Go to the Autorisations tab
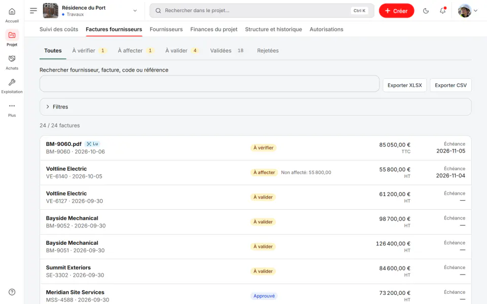487x304 pixels. click(326, 29)
